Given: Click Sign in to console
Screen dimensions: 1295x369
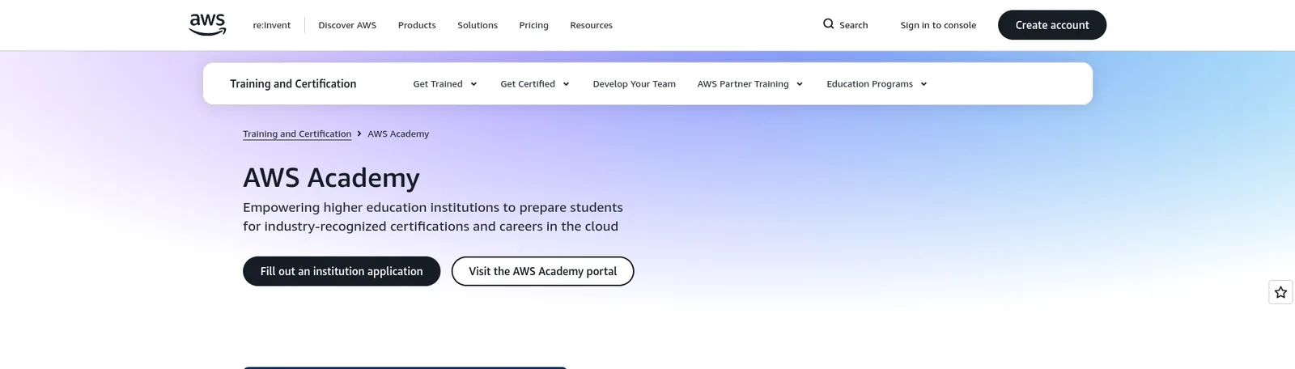Looking at the screenshot, I should [x=938, y=25].
